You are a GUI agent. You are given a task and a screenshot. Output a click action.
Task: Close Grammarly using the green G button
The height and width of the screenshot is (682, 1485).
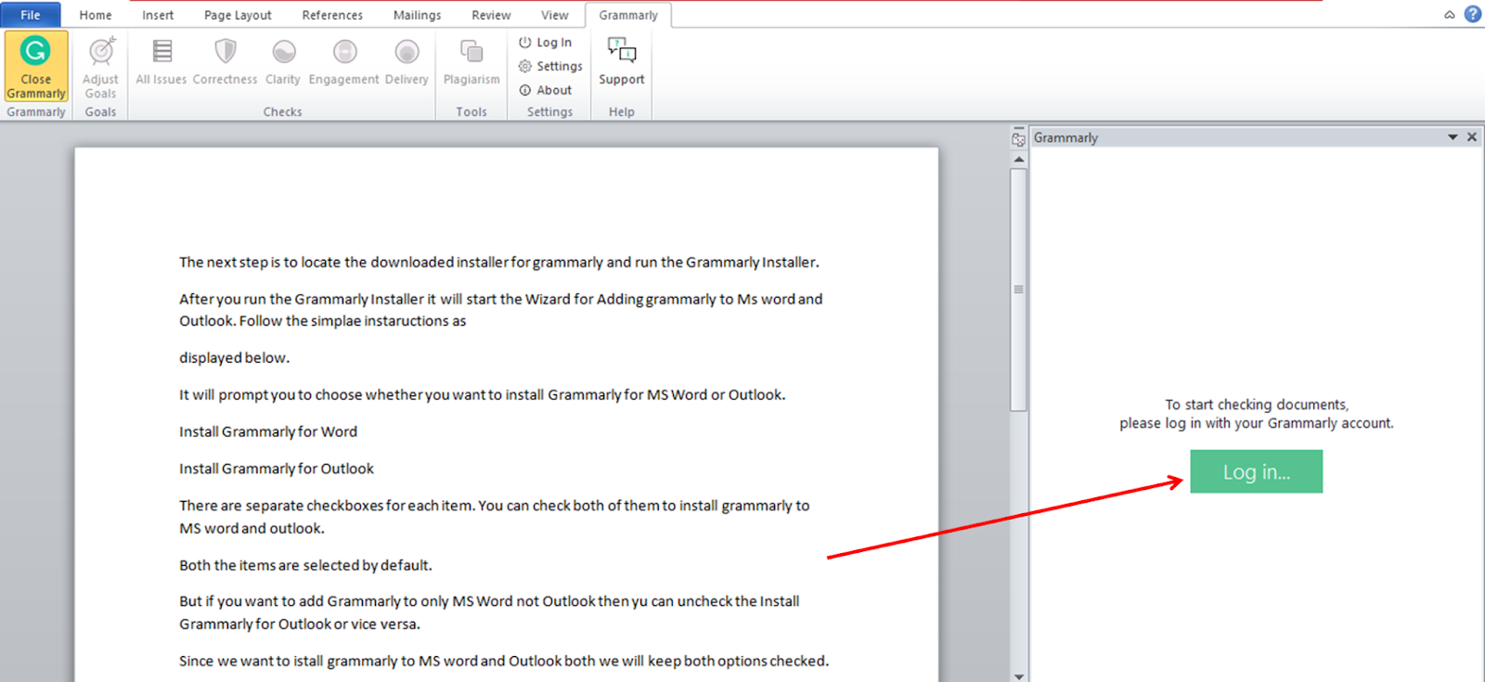(x=36, y=65)
